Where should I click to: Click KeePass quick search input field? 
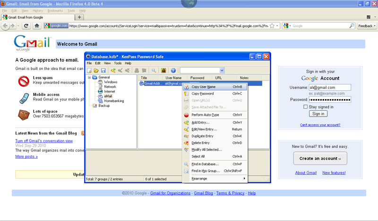(x=200, y=70)
